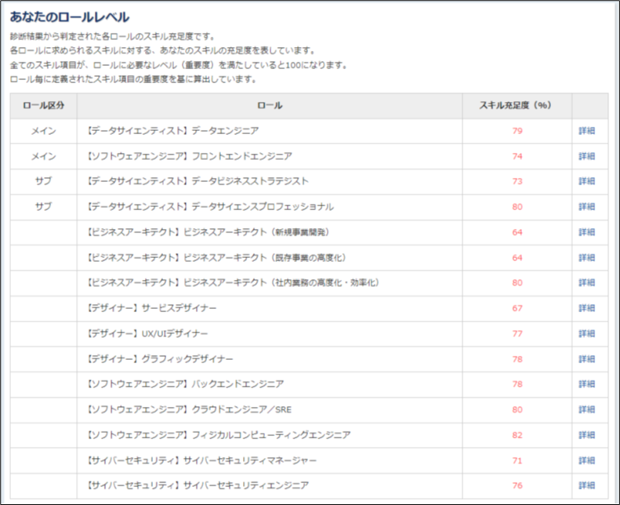
Task: Click role text グラフィックデザイナー
Action: click(187, 359)
